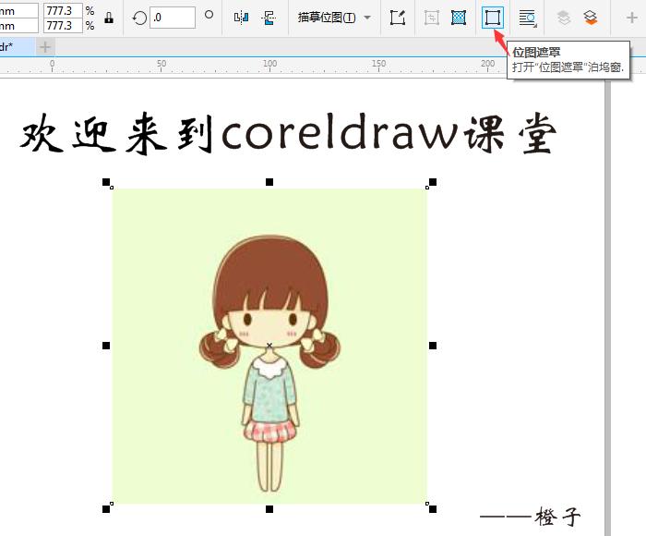Screen dimensions: 646x536
Task: Click the 100 mark on horizontal ruler
Action: (x=269, y=64)
